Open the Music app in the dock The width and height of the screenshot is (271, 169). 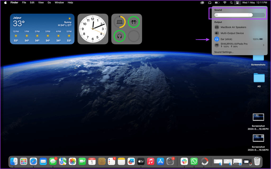(x=151, y=161)
